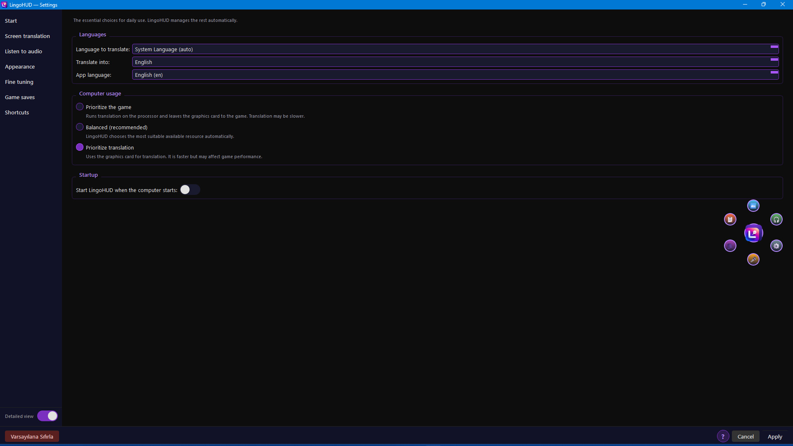Open the Translate into dropdown
The width and height of the screenshot is (793, 446).
click(455, 62)
